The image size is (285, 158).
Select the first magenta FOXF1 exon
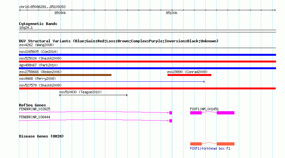pos(196,113)
